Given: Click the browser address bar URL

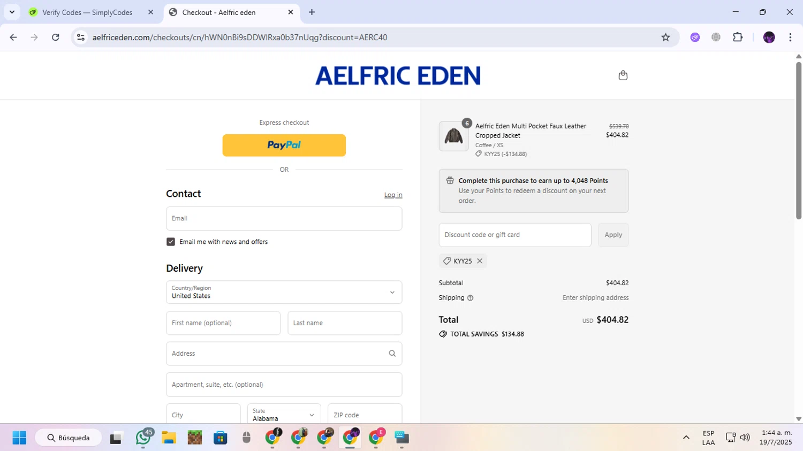Looking at the screenshot, I should tap(240, 37).
